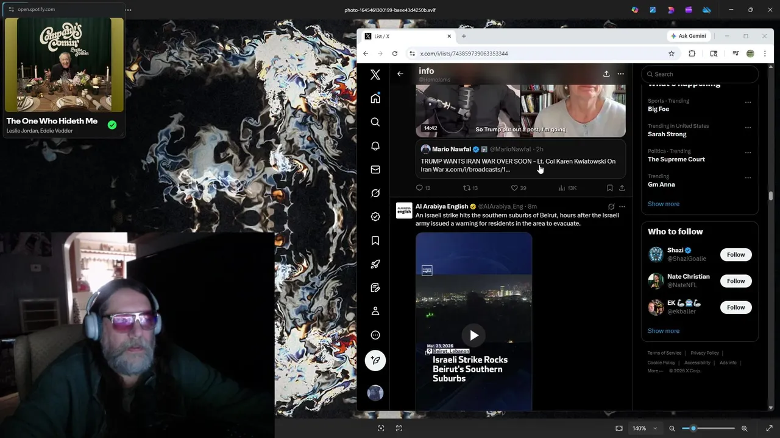Open the Photos more options ellipsis
Image resolution: width=780 pixels, height=438 pixels.
coord(128,10)
